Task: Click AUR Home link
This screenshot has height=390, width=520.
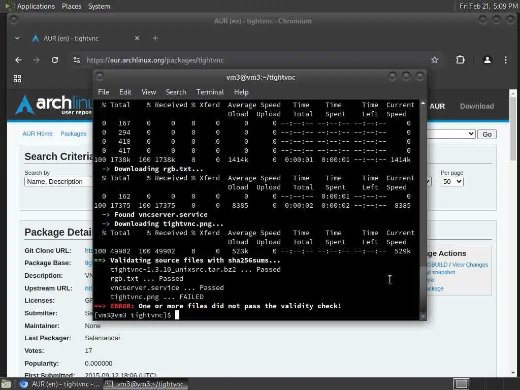Action: [38, 134]
